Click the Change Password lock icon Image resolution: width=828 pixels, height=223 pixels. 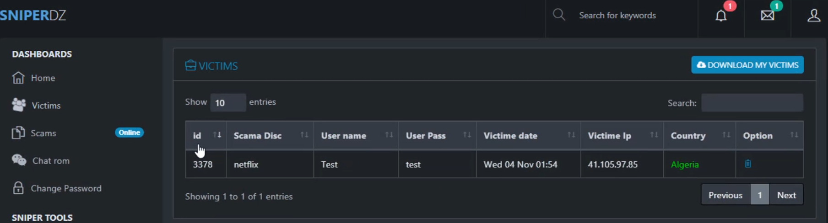coord(18,188)
